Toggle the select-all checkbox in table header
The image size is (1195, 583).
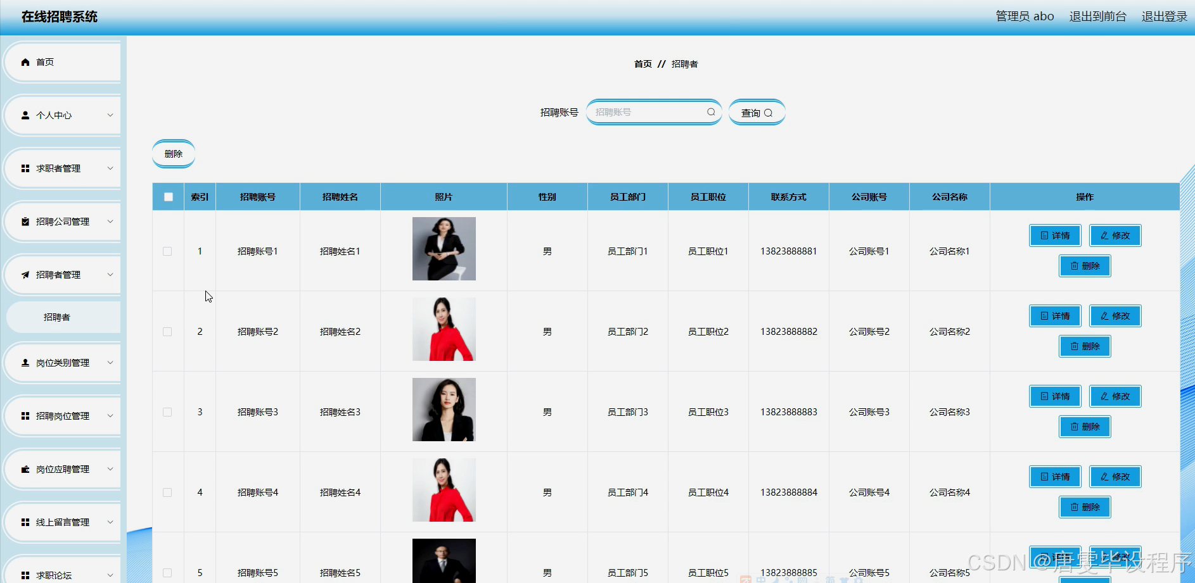click(x=169, y=197)
